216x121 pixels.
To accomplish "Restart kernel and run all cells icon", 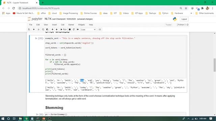I will click(x=78, y=30).
